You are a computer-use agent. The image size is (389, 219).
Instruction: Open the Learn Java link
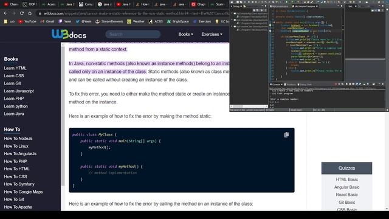click(14, 114)
